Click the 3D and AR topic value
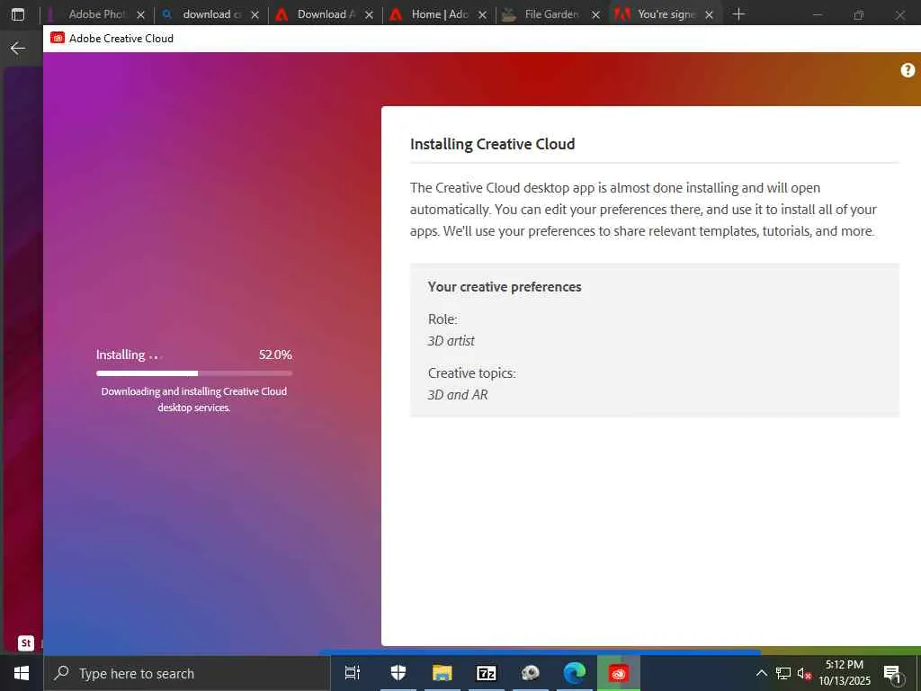Screen dimensions: 921x691 [458, 395]
